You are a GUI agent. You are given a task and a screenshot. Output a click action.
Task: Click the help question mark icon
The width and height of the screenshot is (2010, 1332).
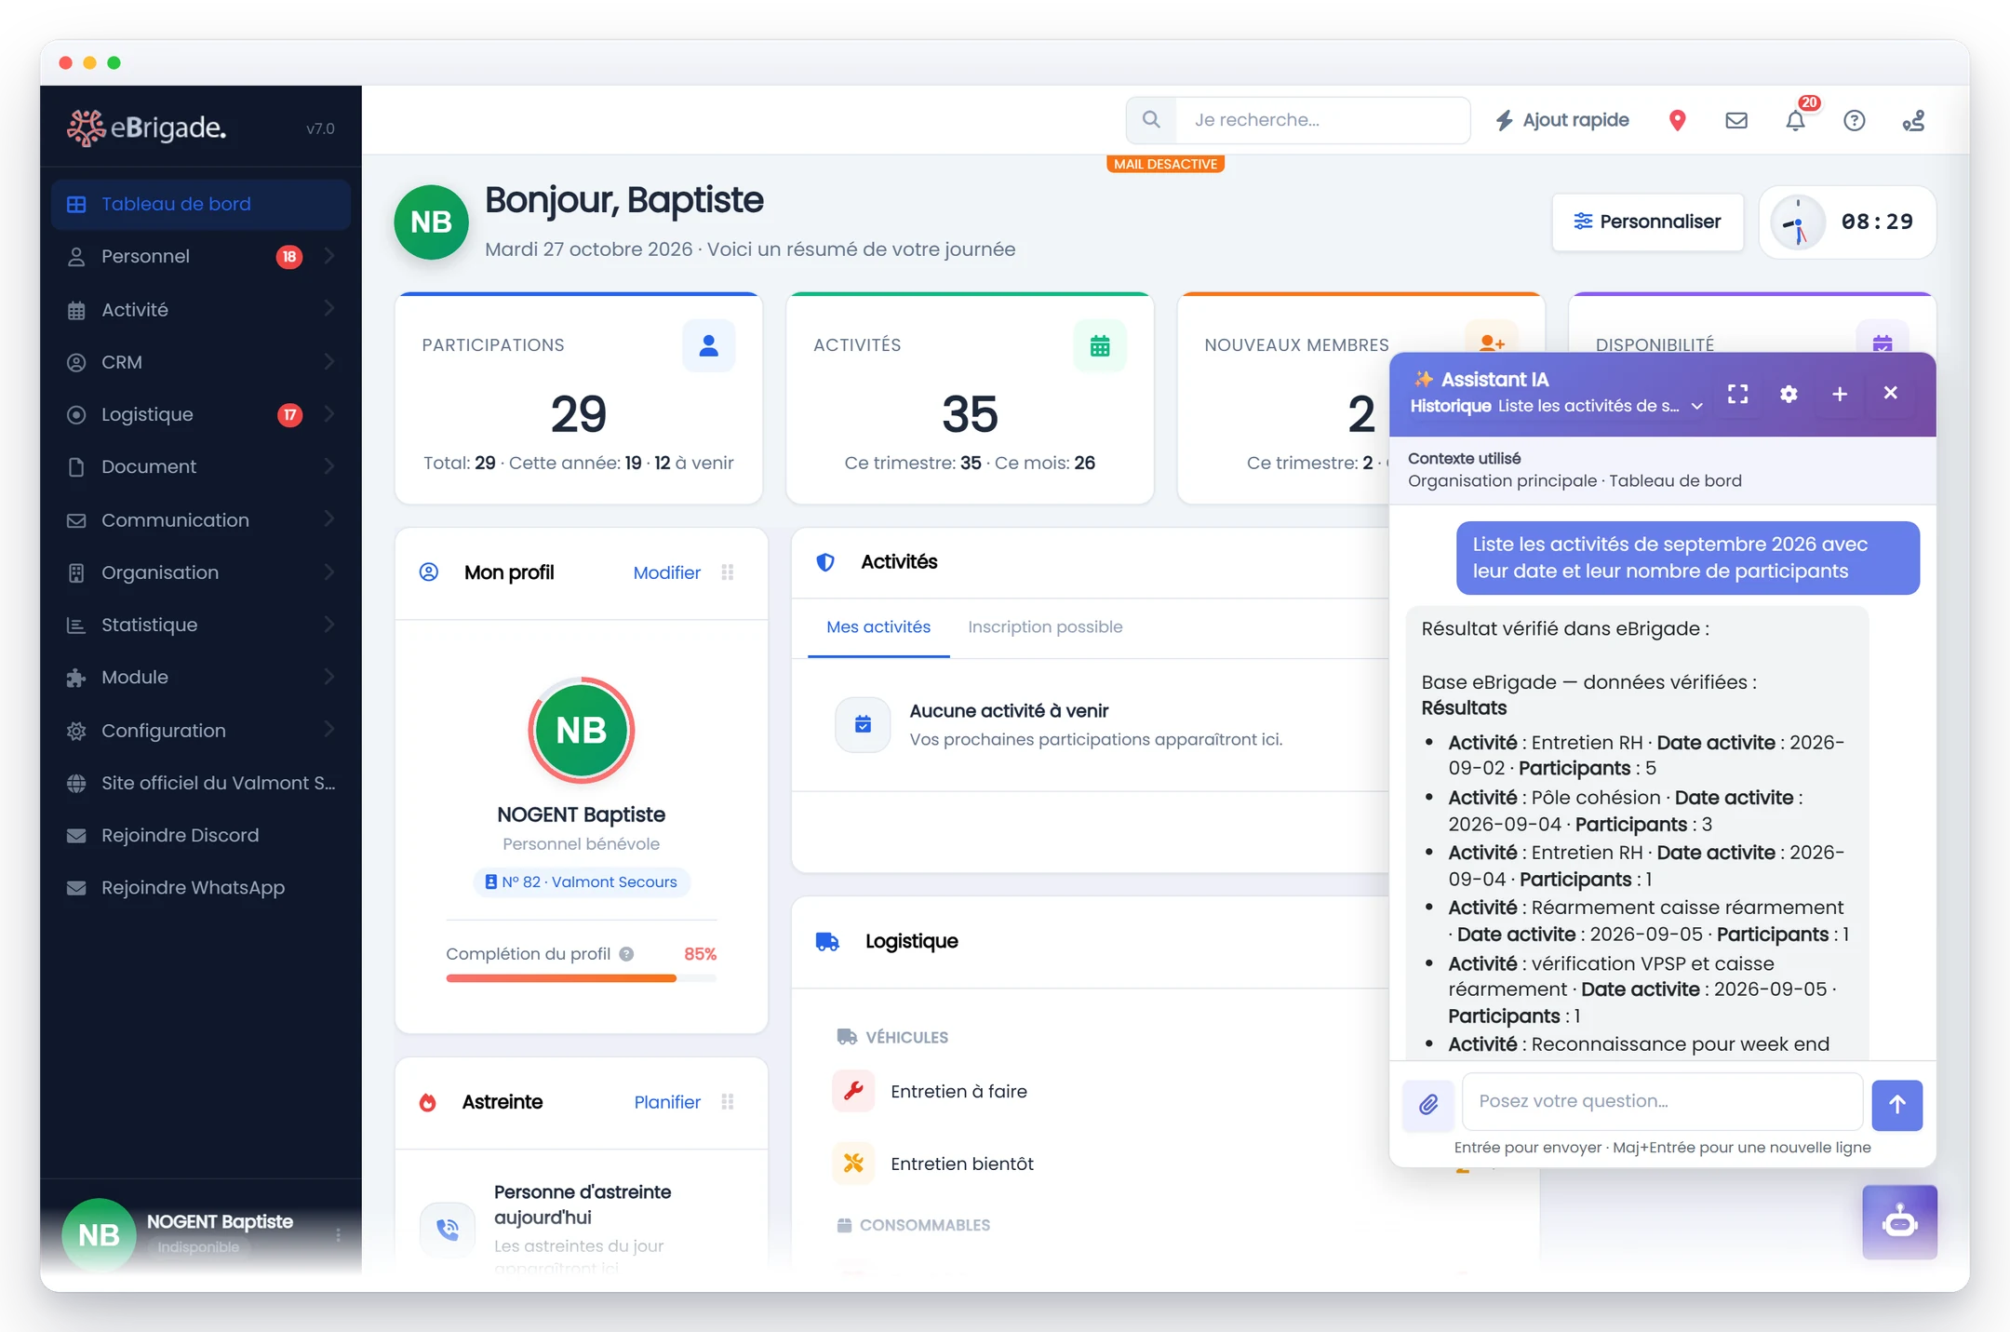[x=1854, y=120]
